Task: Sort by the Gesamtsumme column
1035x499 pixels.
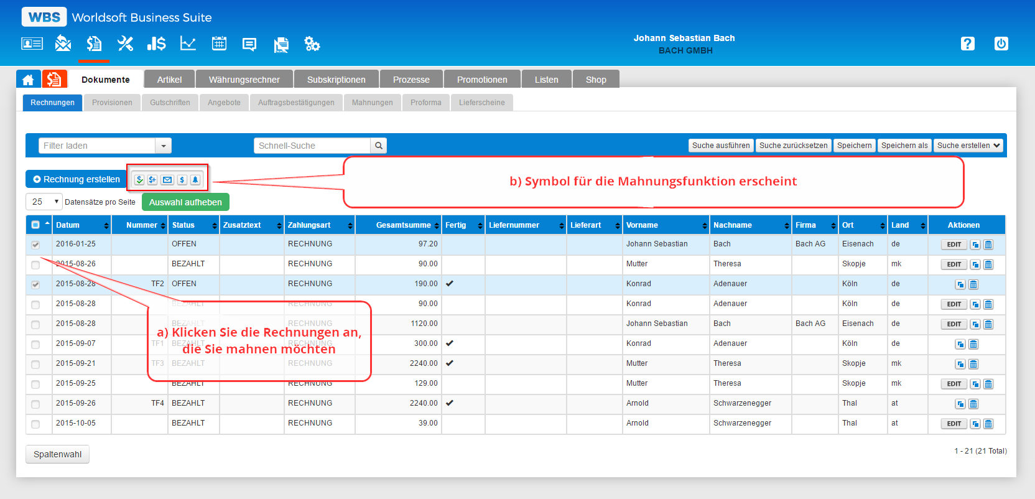Action: [399, 225]
